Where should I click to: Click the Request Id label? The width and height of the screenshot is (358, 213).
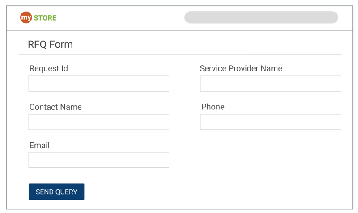tap(48, 68)
